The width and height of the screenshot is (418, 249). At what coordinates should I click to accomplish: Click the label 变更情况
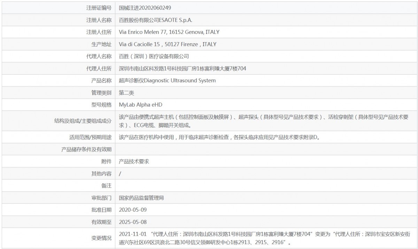coord(101,238)
